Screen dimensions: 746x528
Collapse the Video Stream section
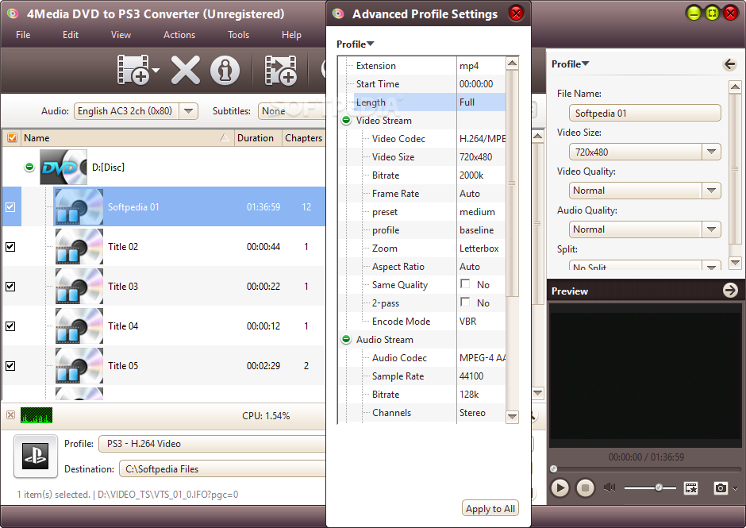(346, 120)
